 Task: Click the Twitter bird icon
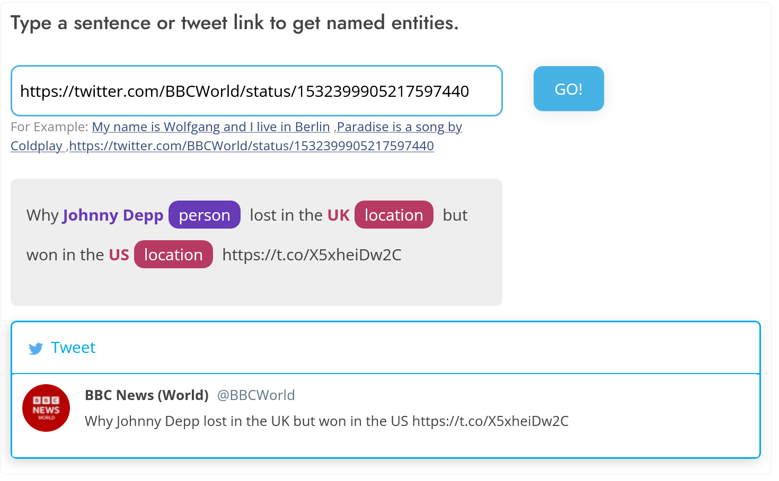coord(36,349)
